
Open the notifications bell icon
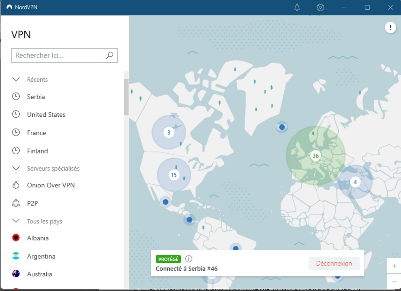pos(297,7)
